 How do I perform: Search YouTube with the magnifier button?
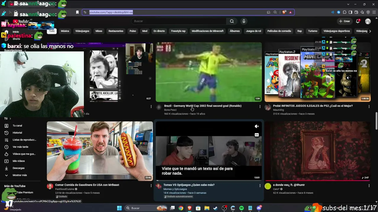point(232,21)
